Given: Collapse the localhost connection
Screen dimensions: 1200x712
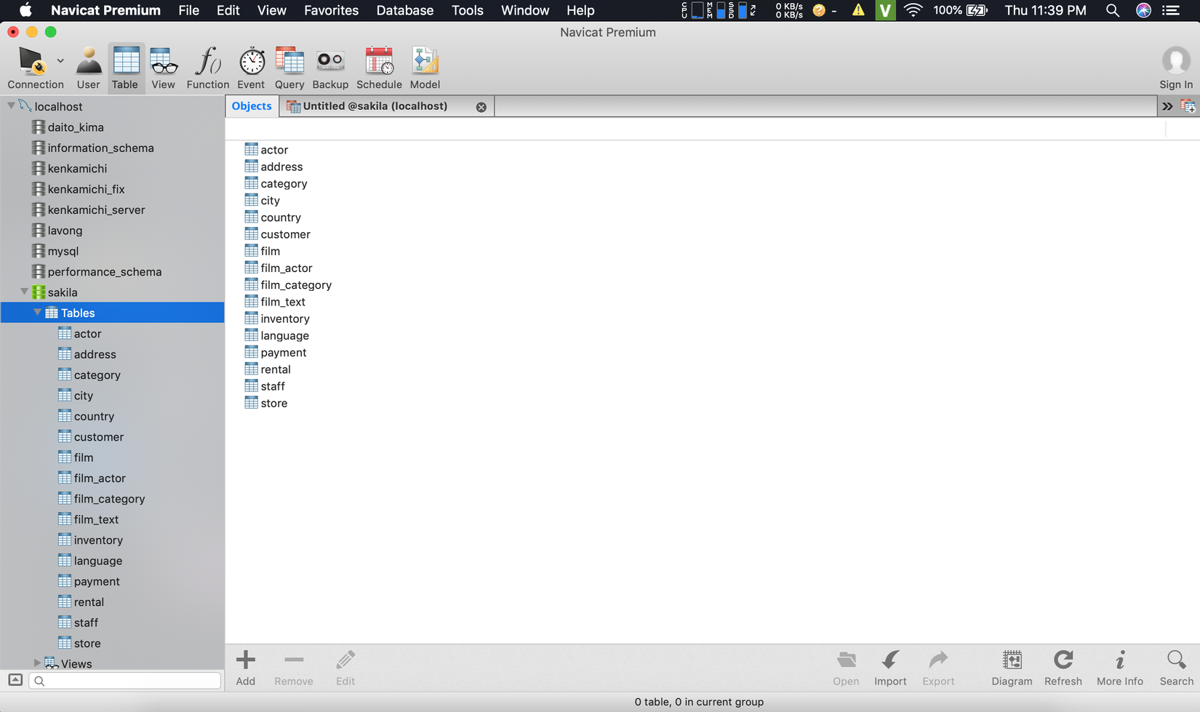Looking at the screenshot, I should tap(11, 106).
